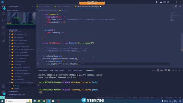Open the ВЫХОДНЫЕ ДАННЫЕ panel tab
Image resolution: width=183 pixels, height=103 pixels.
[57, 70]
